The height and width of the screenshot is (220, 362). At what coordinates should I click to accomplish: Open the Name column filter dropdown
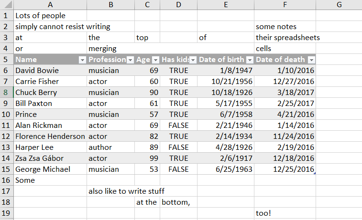(x=82, y=60)
